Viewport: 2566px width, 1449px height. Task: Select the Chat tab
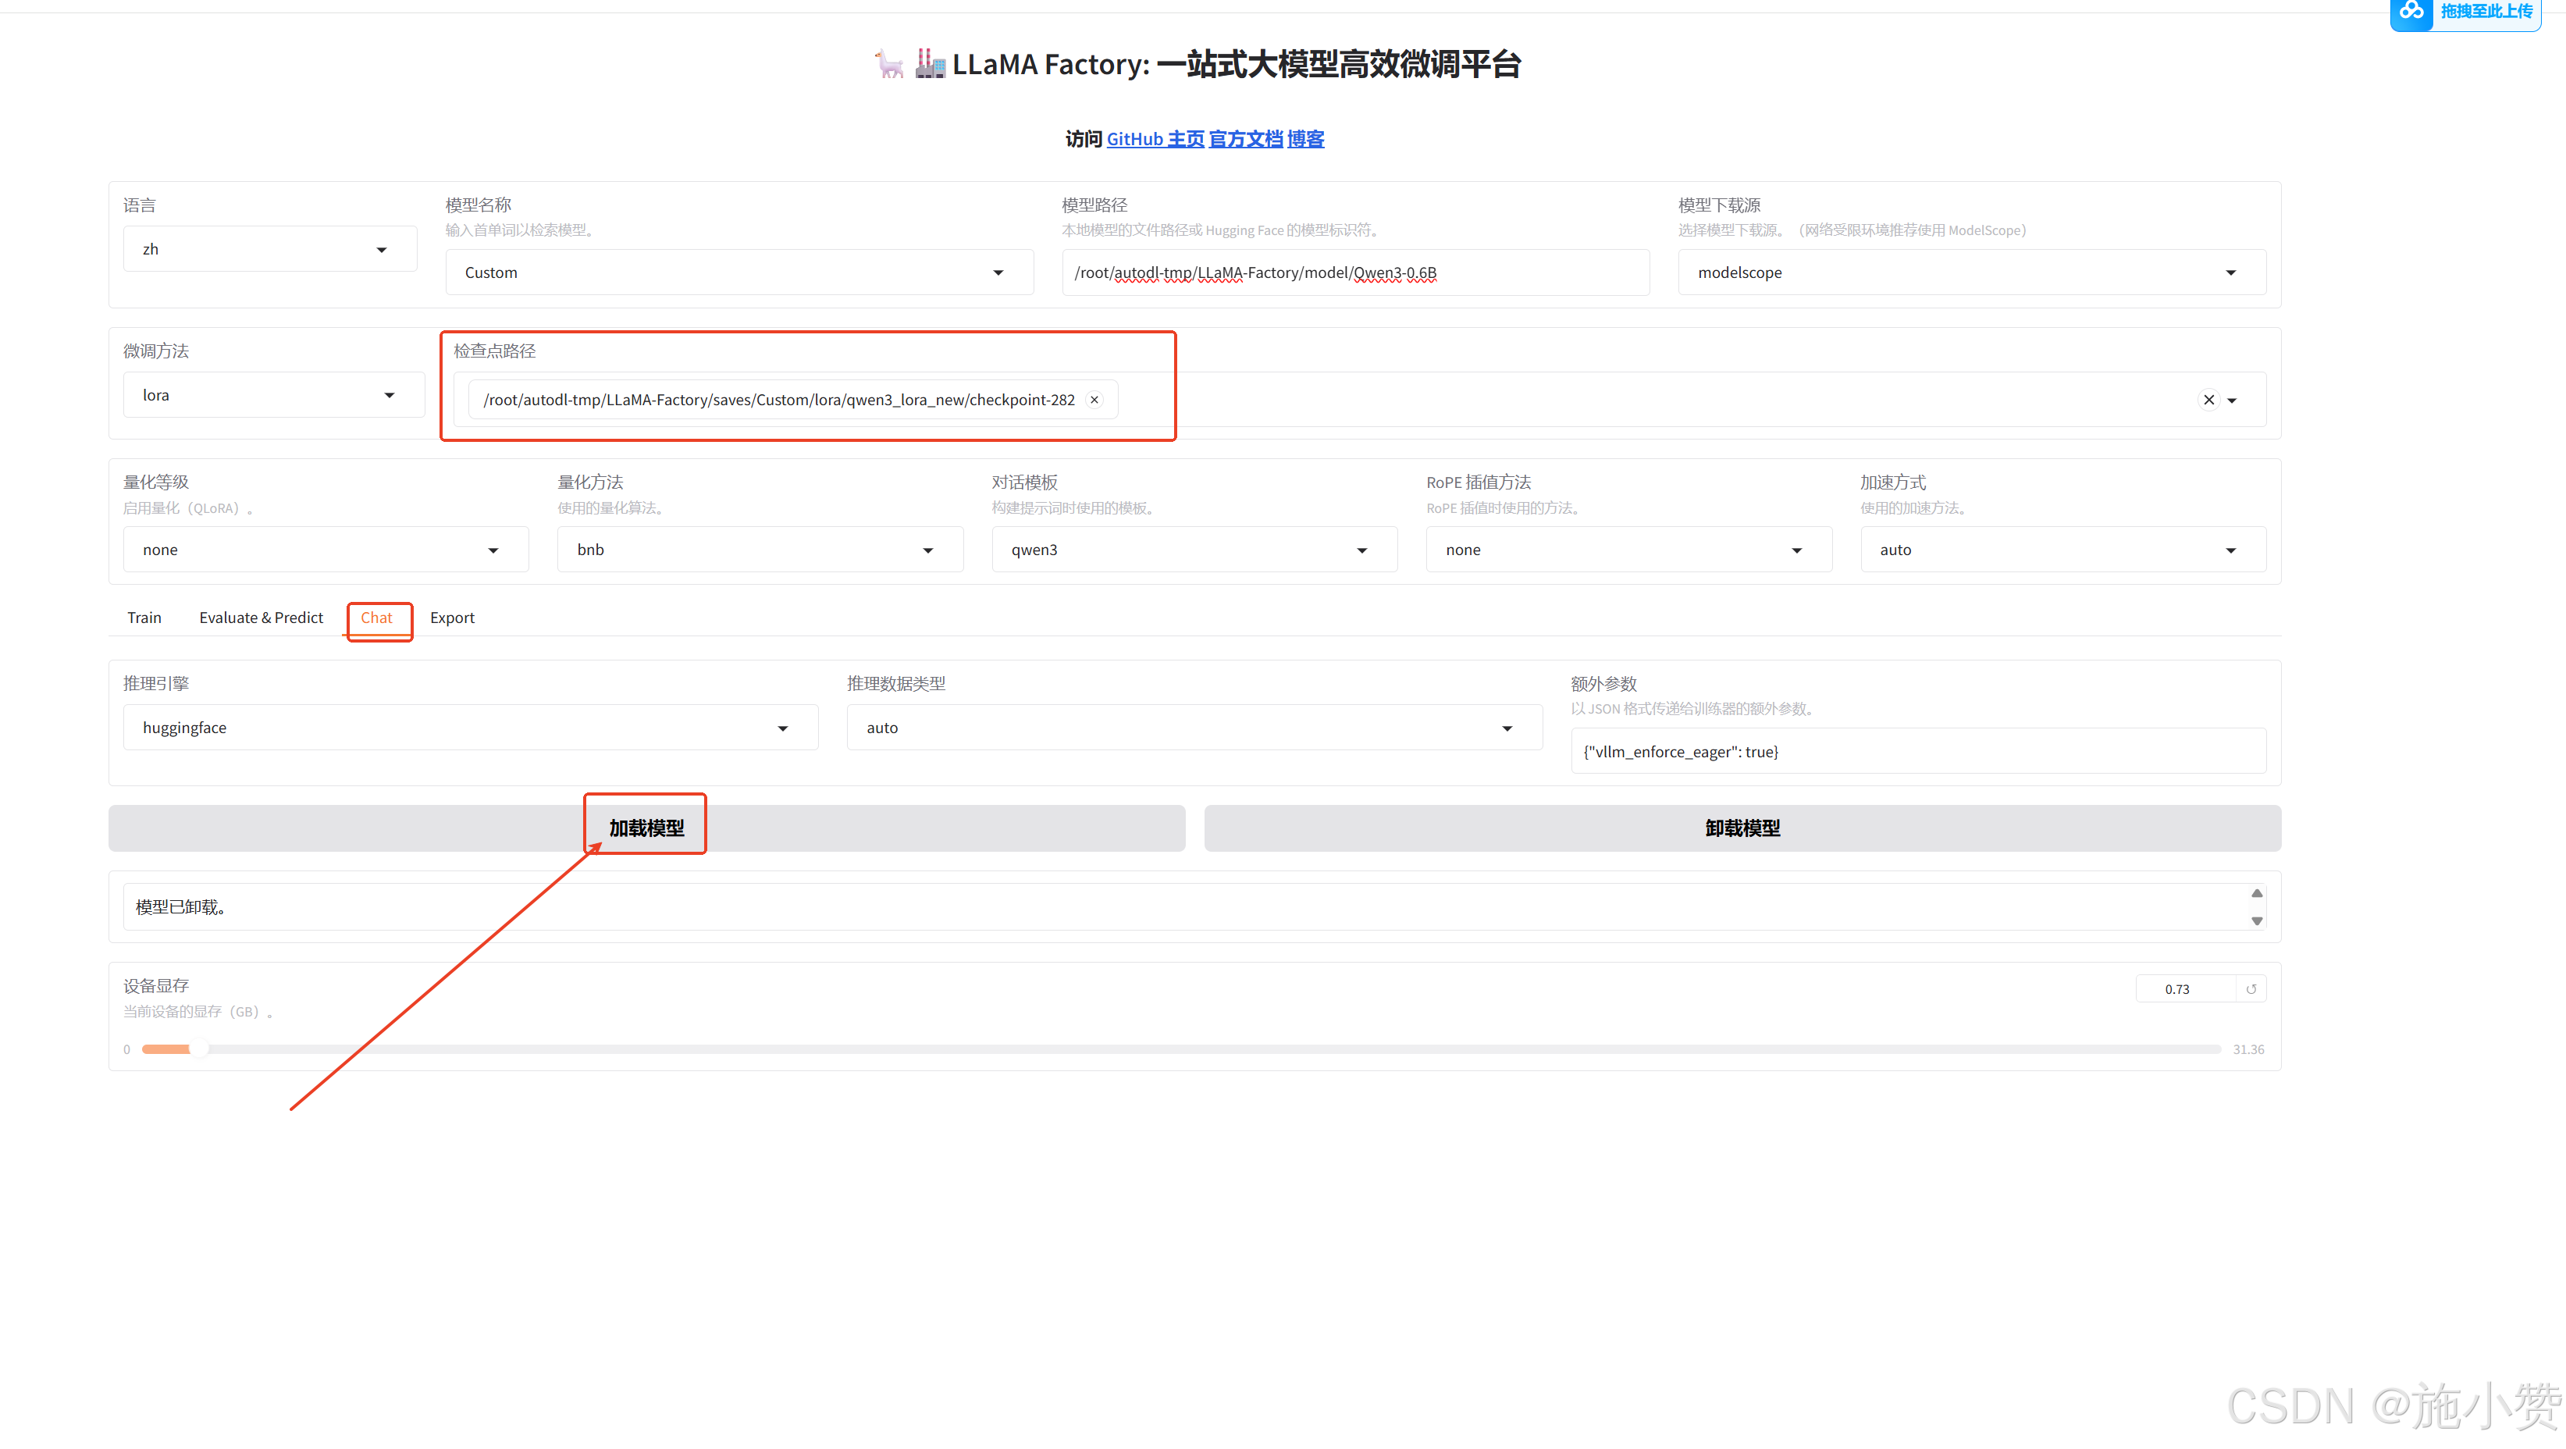pyautogui.click(x=376, y=618)
